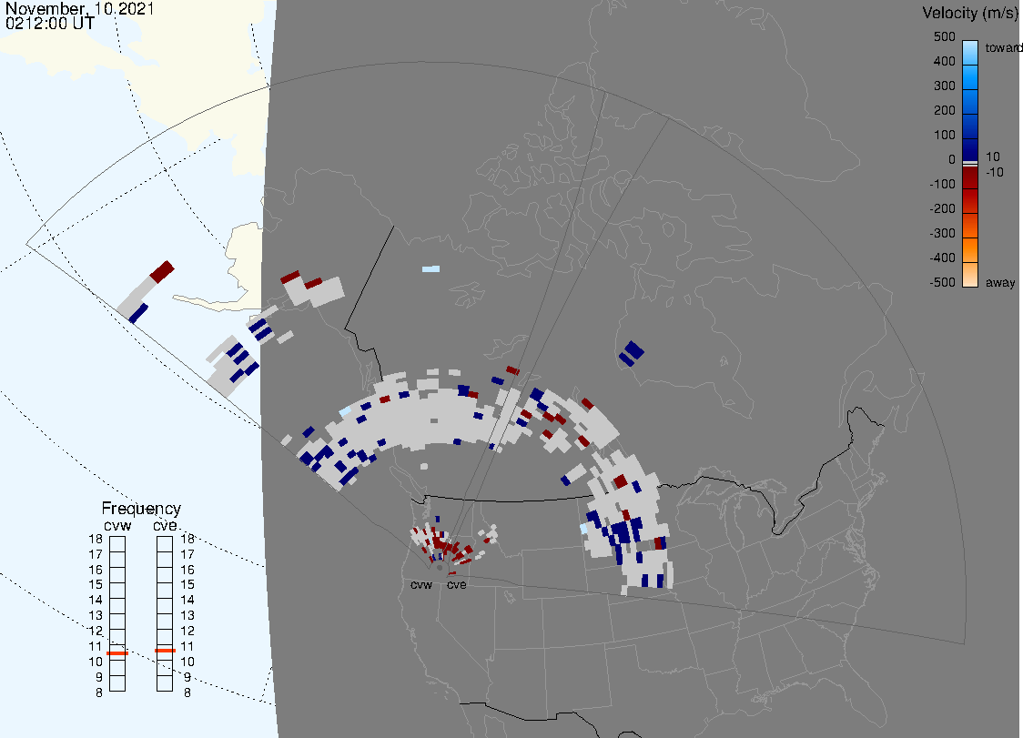
Task: Click the '13' label left of cvw bar
Action: [96, 615]
